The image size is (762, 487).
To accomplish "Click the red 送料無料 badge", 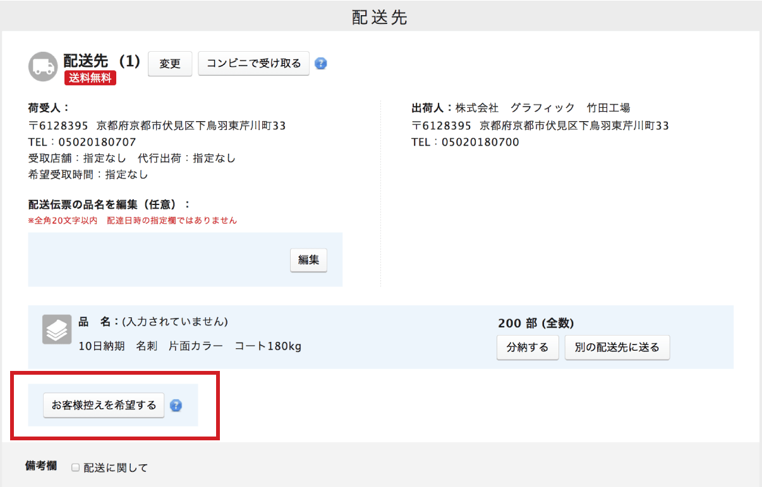I will click(x=90, y=78).
